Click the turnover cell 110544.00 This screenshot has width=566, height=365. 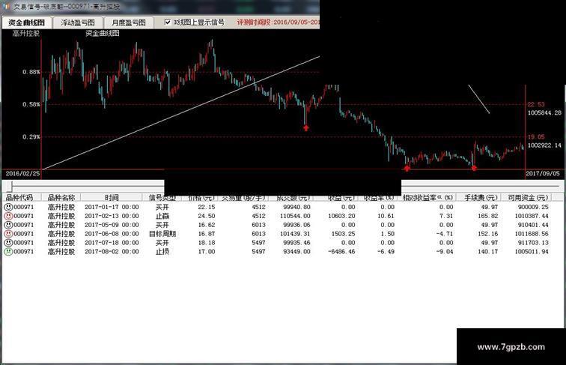click(295, 216)
